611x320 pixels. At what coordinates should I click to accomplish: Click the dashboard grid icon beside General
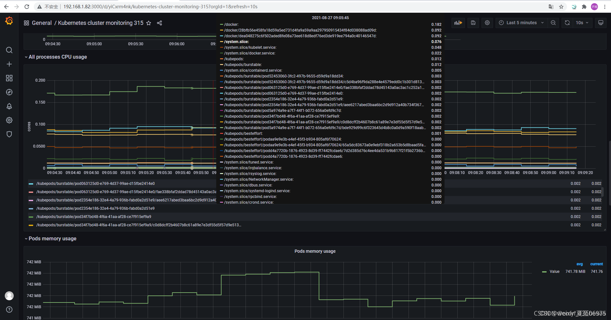tap(26, 23)
